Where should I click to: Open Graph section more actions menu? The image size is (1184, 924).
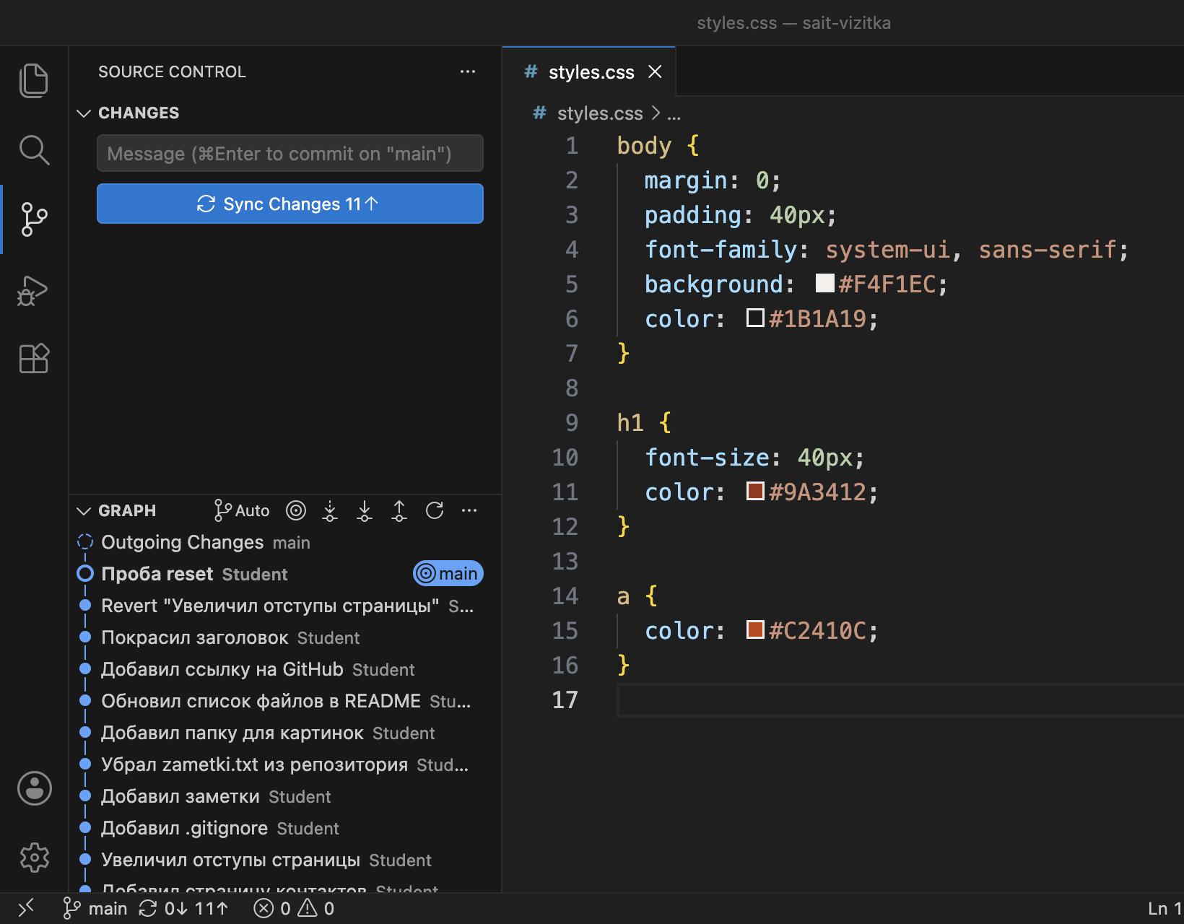pos(469,510)
